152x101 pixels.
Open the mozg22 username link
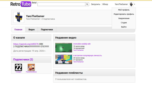[18, 72]
